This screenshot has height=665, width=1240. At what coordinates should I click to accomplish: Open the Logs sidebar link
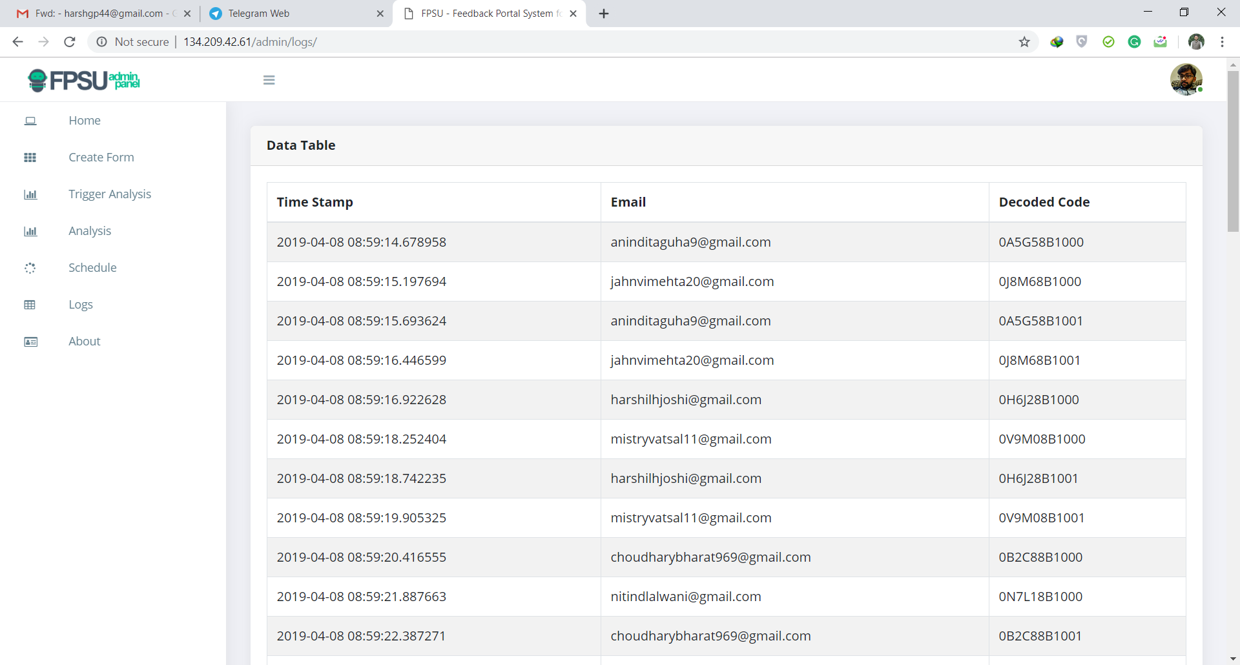click(x=81, y=305)
